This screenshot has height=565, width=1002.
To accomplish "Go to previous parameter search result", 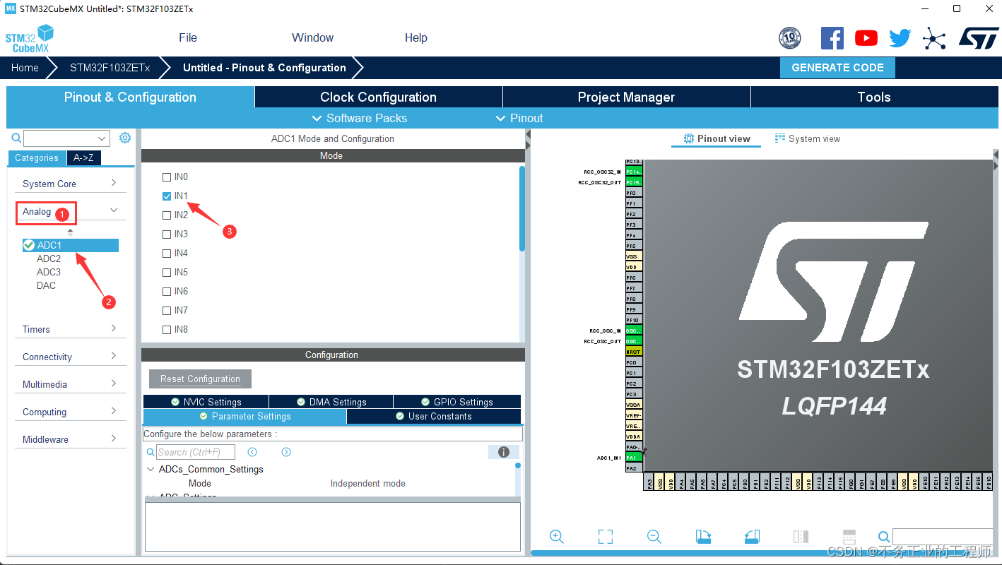I will click(x=252, y=452).
